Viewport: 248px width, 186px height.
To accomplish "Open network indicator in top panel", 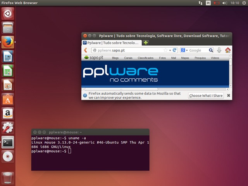I will 200,3.
